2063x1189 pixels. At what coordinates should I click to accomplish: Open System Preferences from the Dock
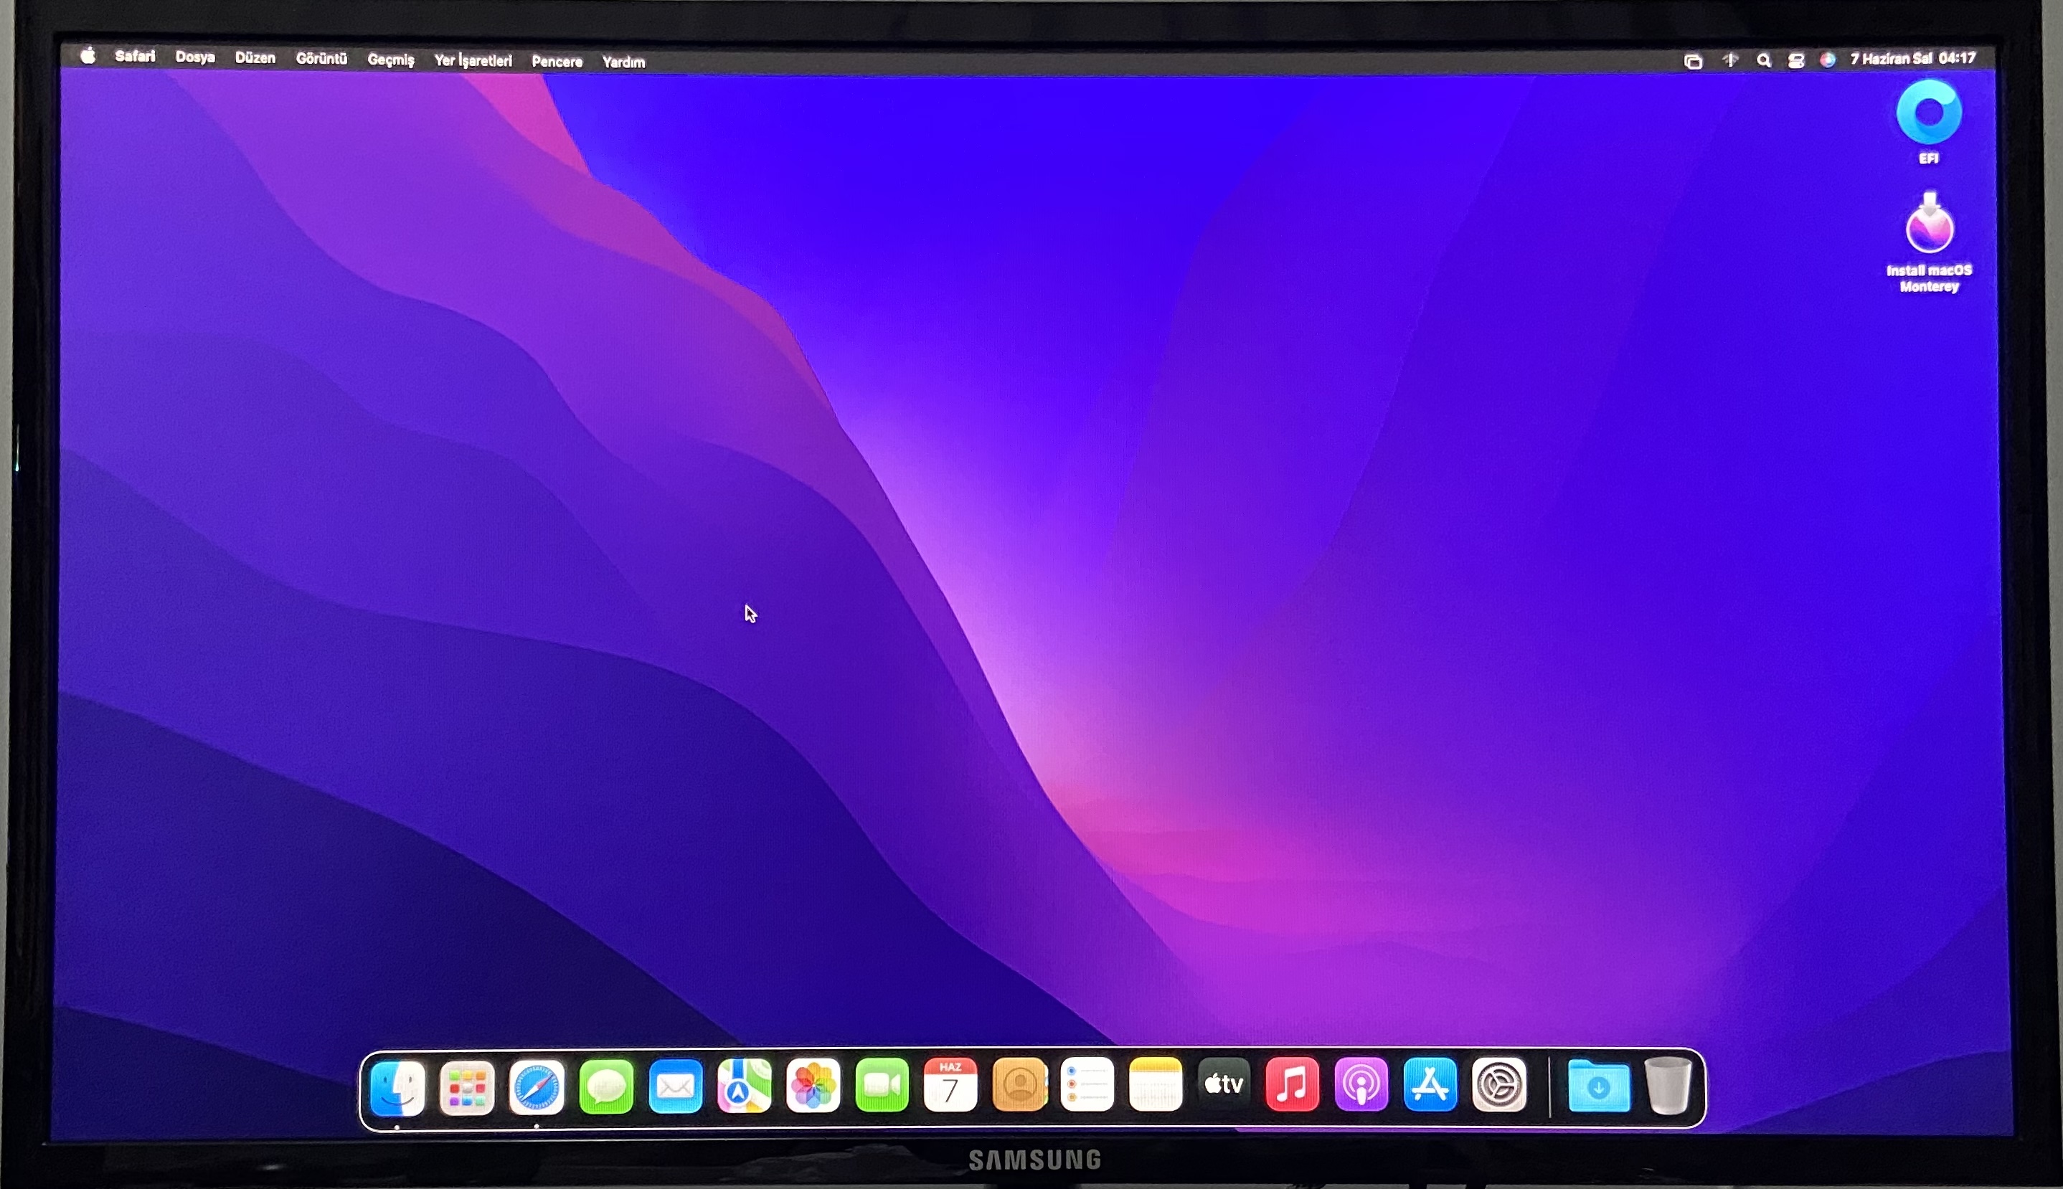[1498, 1085]
